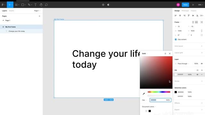The height and width of the screenshot is (115, 205).
Task: Open the user avatar M
Action: coord(178,5)
